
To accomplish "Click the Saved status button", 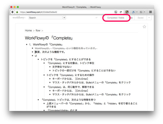I will pos(140,18).
